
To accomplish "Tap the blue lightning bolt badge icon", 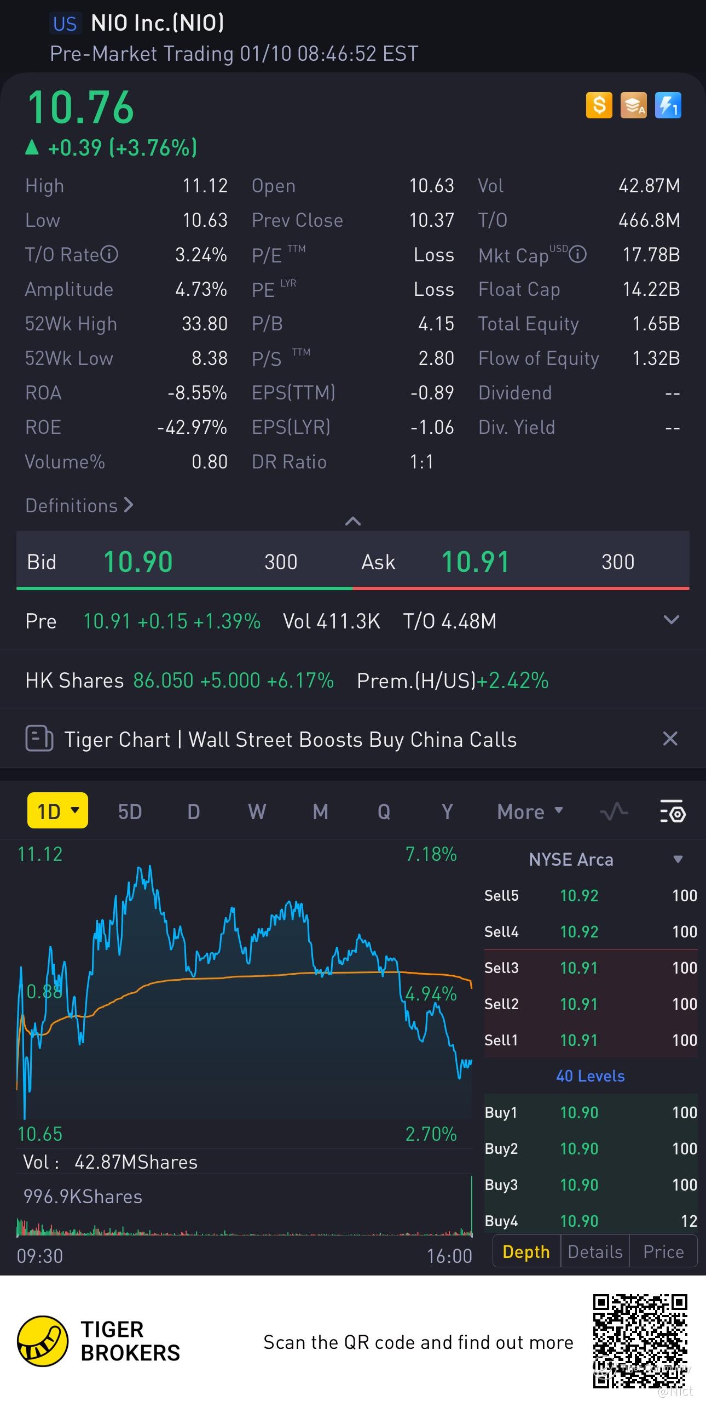I will tap(668, 105).
